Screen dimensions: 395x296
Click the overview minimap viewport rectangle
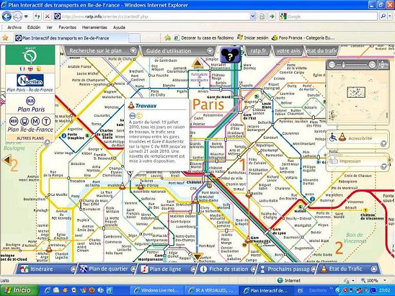[356, 92]
